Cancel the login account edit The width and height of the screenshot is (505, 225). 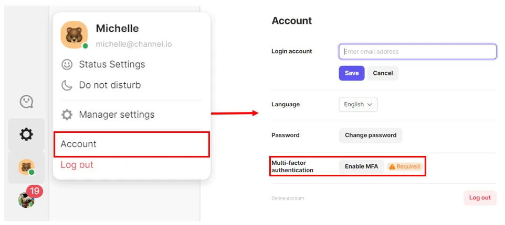point(383,73)
